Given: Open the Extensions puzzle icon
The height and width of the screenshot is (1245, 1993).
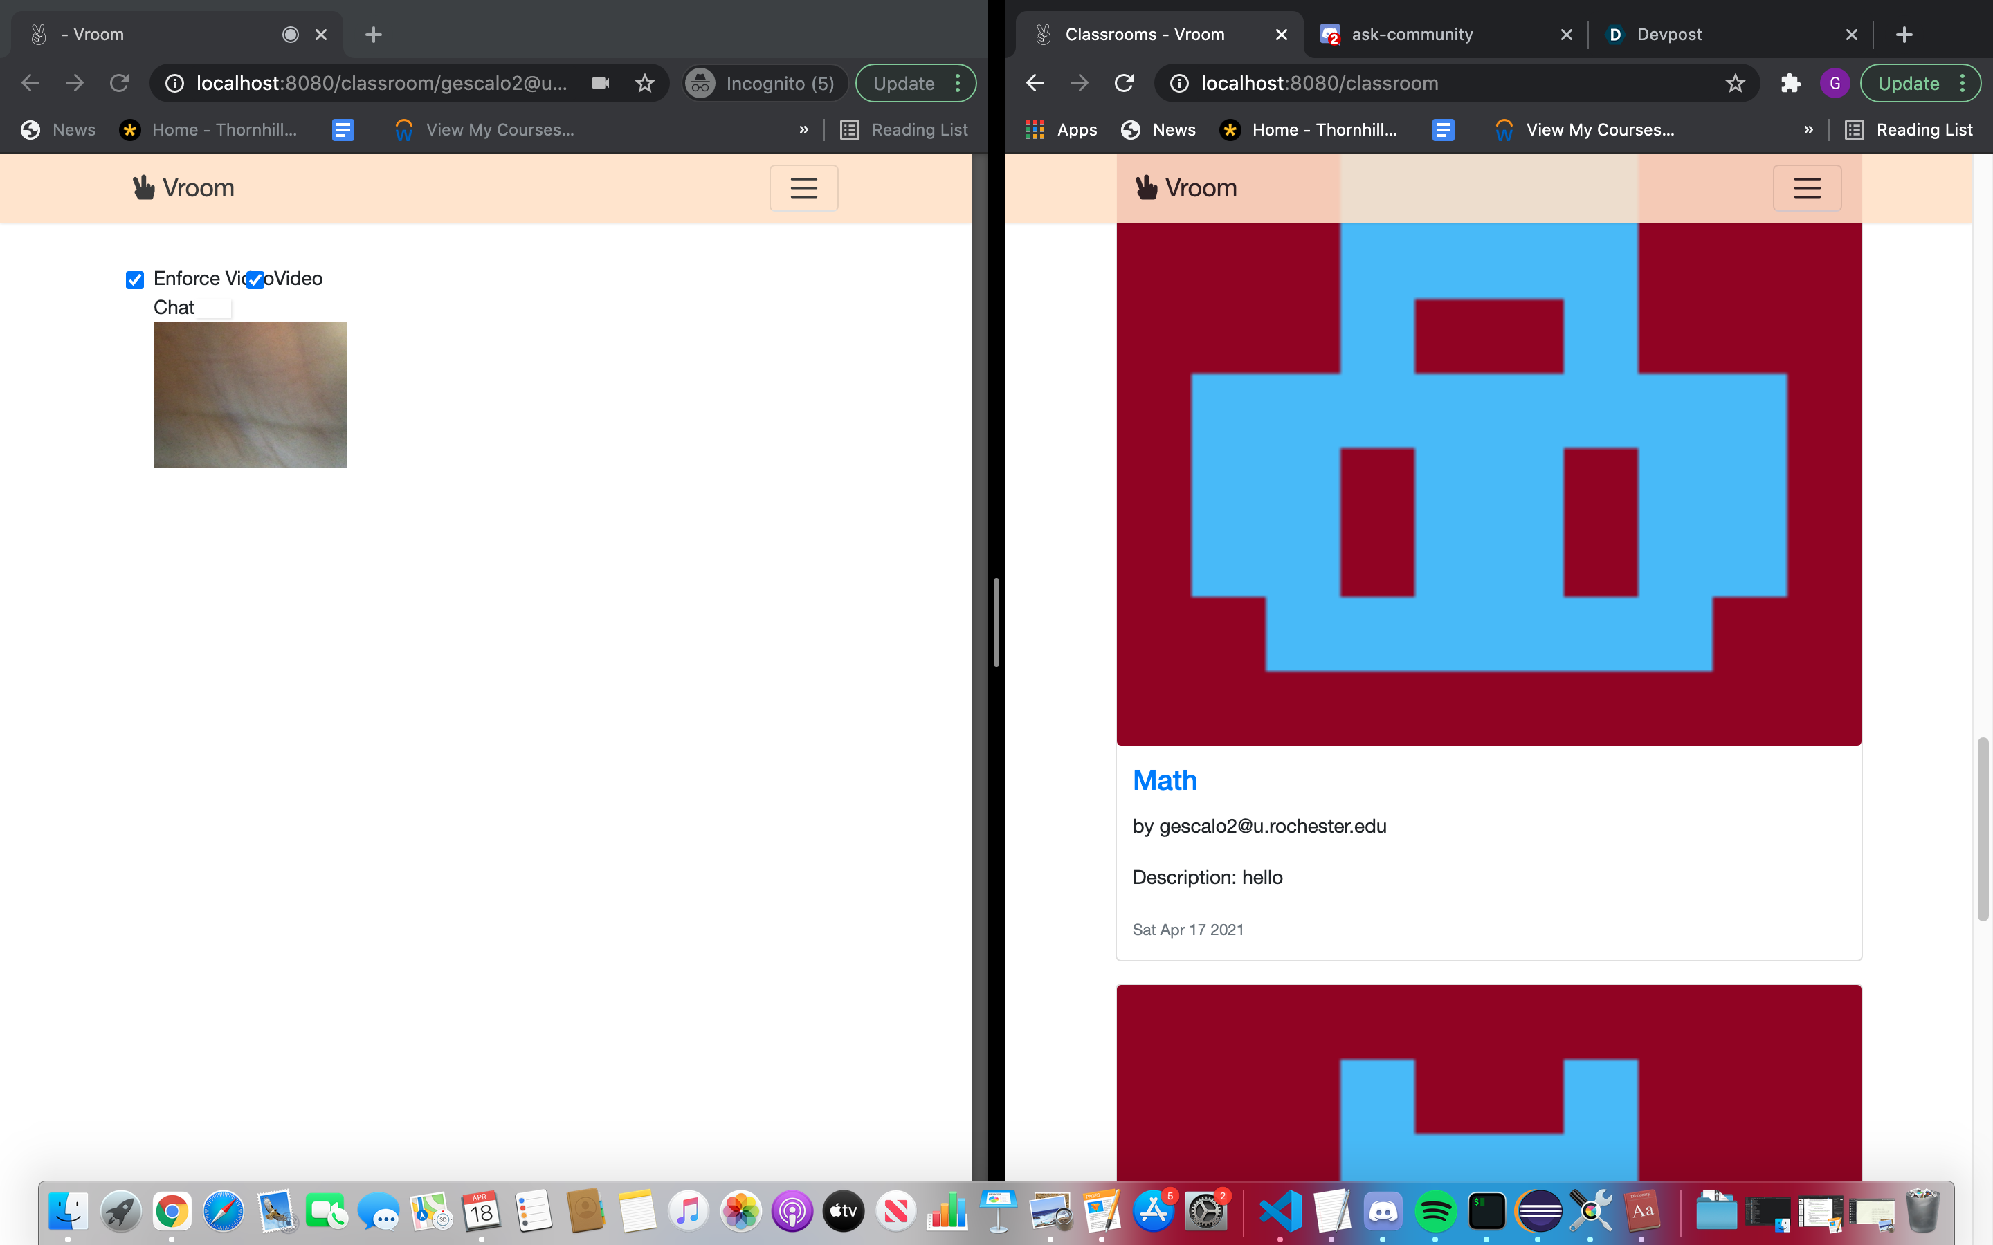Looking at the screenshot, I should point(1790,83).
